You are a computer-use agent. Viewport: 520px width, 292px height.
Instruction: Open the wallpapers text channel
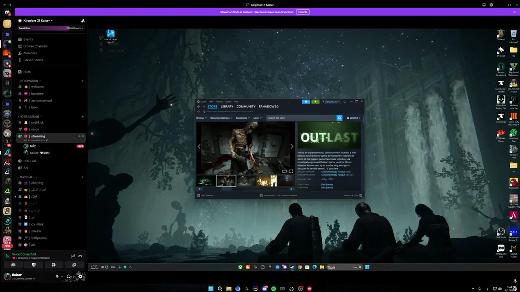[51, 238]
